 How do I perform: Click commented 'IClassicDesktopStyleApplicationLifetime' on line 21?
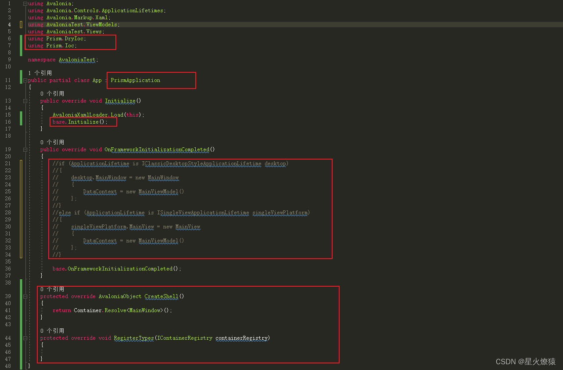(201, 164)
